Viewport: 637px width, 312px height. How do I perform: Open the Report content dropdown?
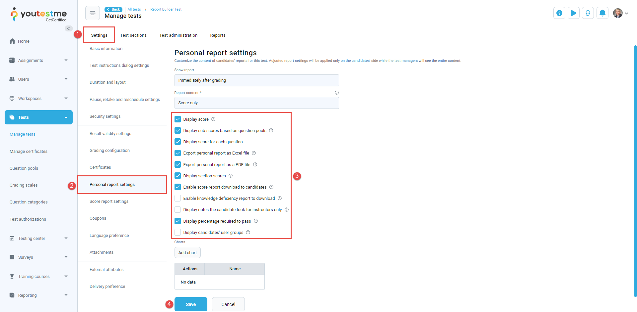click(256, 103)
